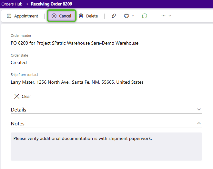
Task: Click the Created order state value
Action: point(19,62)
